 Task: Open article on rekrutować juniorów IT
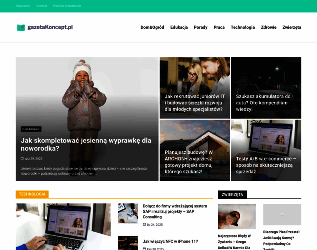coord(194,103)
